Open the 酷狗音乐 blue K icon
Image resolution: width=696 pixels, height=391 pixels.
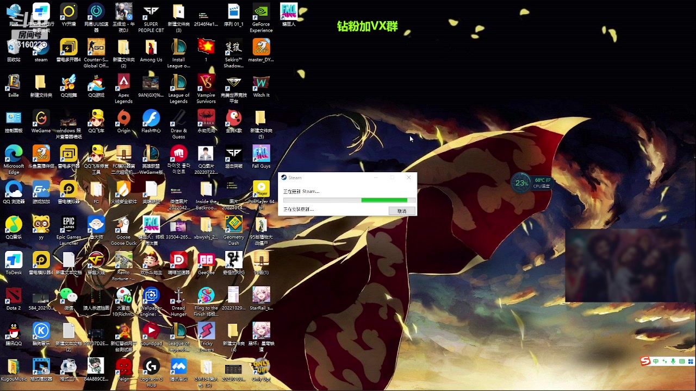click(41, 335)
